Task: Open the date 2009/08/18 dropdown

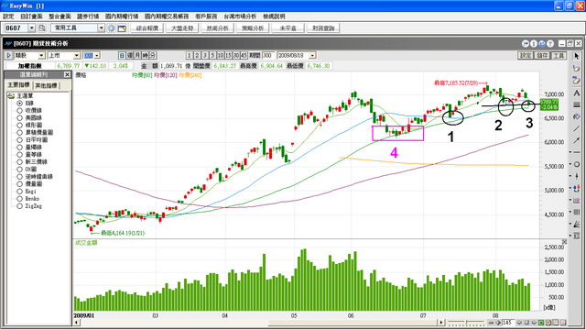Action: coord(312,55)
